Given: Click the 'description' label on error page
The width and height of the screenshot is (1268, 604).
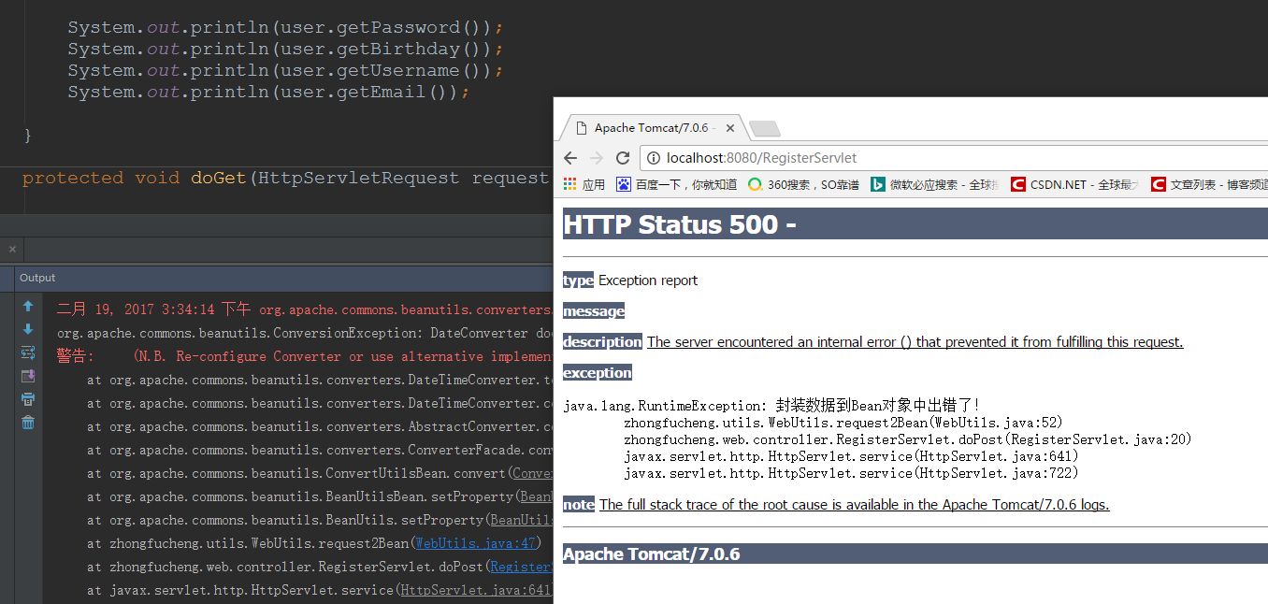Looking at the screenshot, I should 602,342.
